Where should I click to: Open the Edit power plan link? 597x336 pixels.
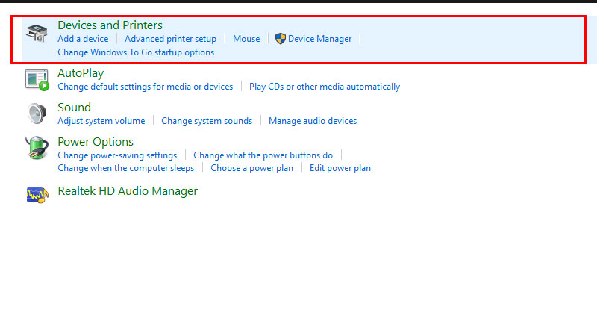340,168
